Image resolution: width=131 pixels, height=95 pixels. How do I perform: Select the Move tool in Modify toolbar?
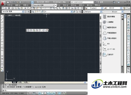(x=128, y=31)
